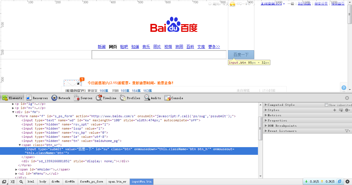Expand the p id="lg" node
This screenshot has width=352, height=185.
pyautogui.click(x=13, y=104)
